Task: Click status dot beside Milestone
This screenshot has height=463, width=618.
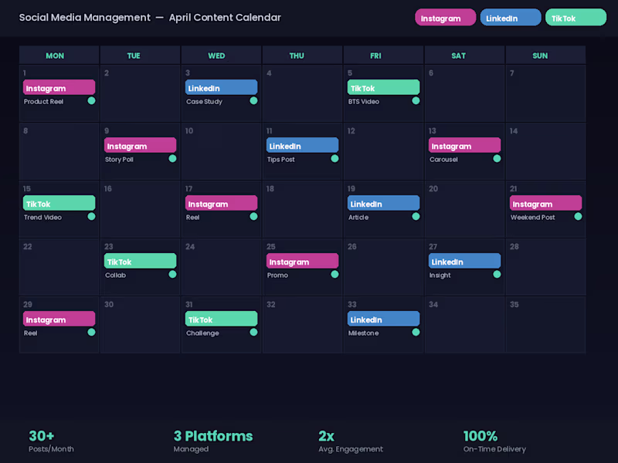Action: (416, 333)
